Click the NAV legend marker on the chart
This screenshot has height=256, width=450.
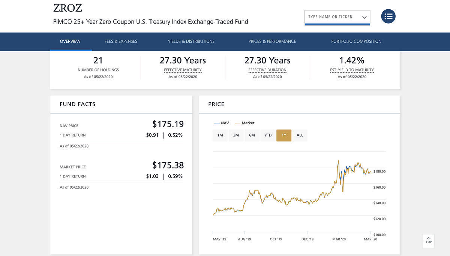point(217,123)
